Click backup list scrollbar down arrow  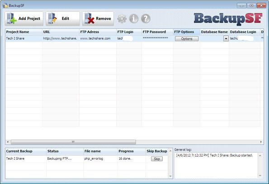click(x=170, y=176)
